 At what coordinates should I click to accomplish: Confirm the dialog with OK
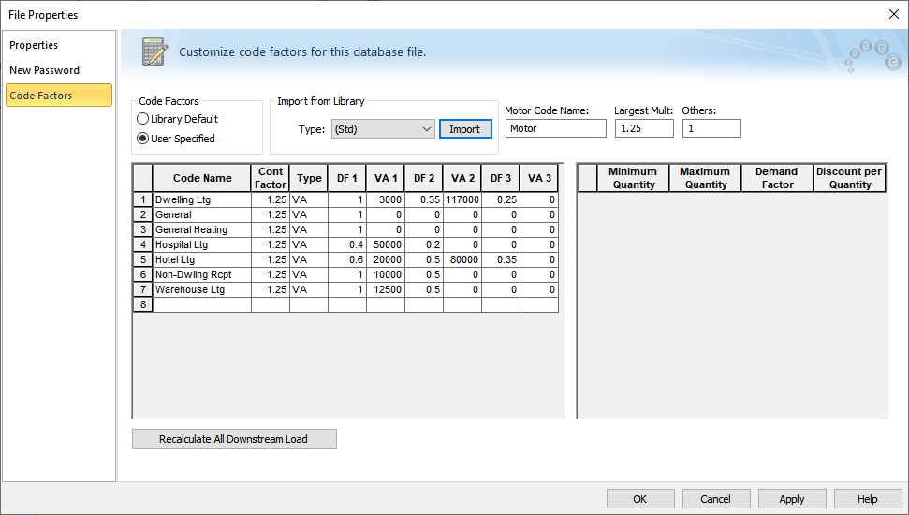[640, 499]
